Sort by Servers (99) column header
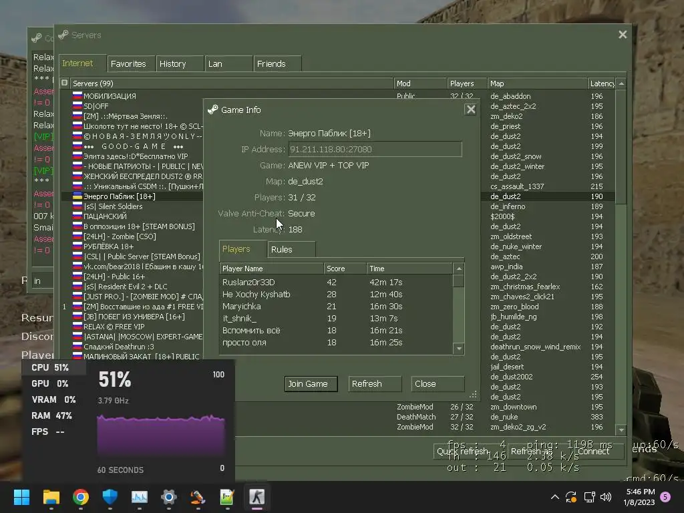 point(232,83)
